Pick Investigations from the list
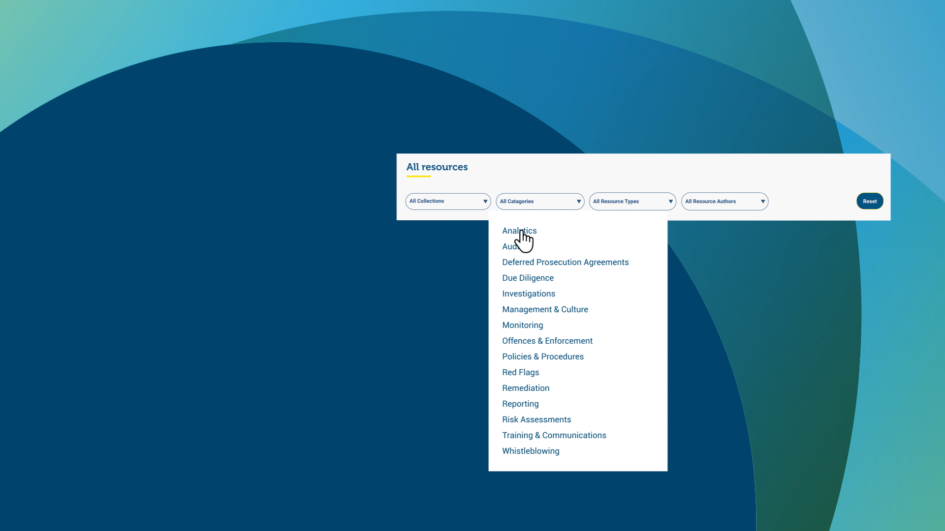945x531 pixels. [528, 294]
